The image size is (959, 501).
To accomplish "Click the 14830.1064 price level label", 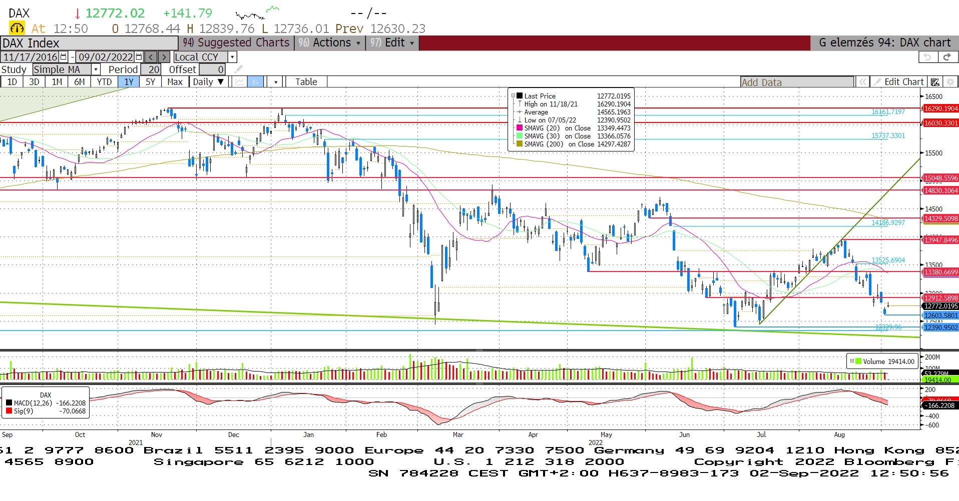I will (940, 190).
